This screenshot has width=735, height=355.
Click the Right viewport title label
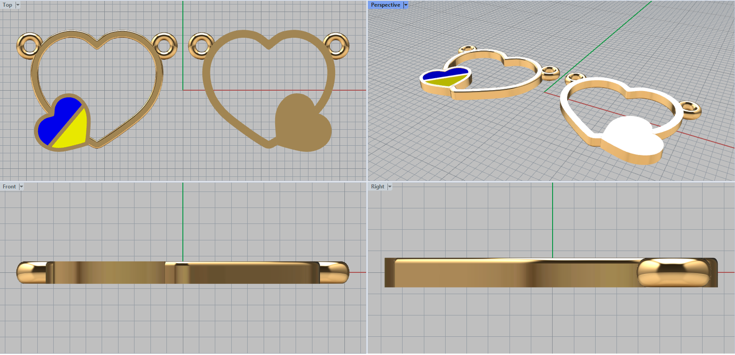377,187
